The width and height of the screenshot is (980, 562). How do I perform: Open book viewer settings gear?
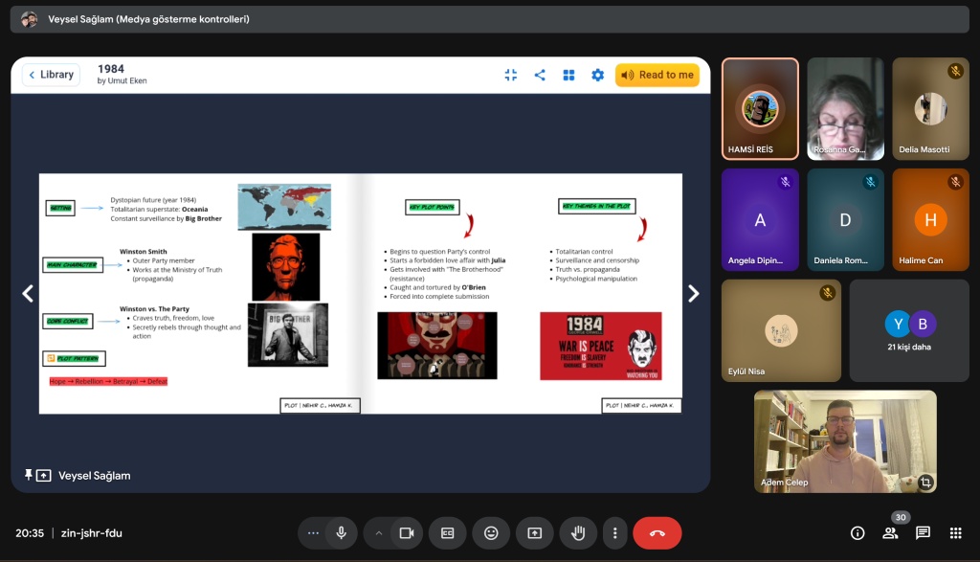tap(597, 75)
